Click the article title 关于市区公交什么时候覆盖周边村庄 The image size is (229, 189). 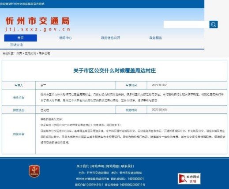pyautogui.click(x=115, y=71)
